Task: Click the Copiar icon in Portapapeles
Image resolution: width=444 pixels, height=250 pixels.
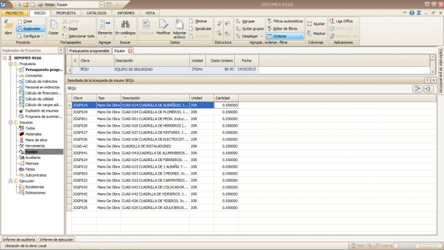Action: point(54,26)
